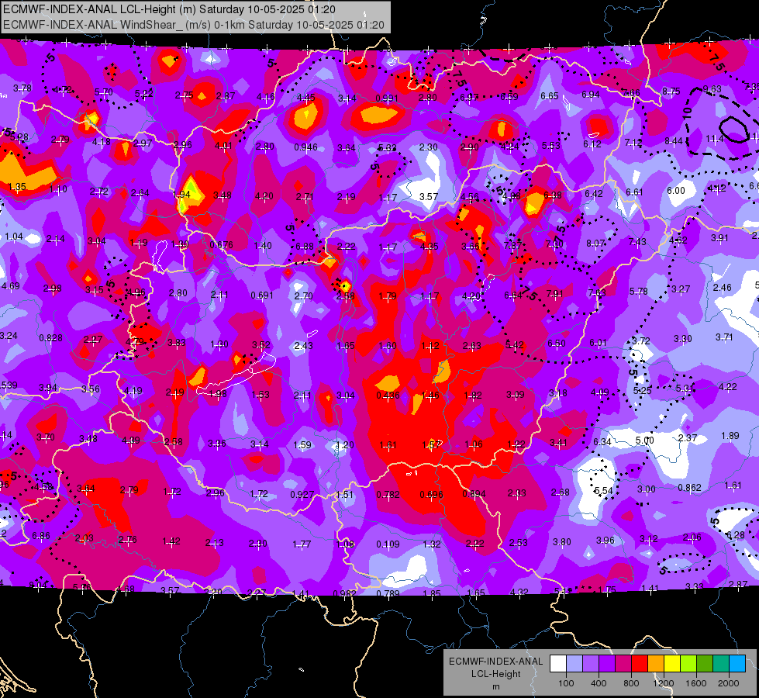Image resolution: width=759 pixels, height=698 pixels.
Task: Click the medium violet legend swatch left of the 400 tick
Action: [x=591, y=664]
